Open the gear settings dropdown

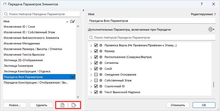pyautogui.click(x=211, y=29)
